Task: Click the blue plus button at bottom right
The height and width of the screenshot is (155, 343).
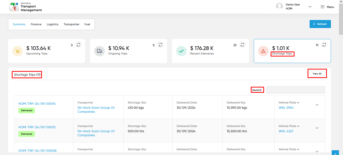Action: (x=335, y=153)
